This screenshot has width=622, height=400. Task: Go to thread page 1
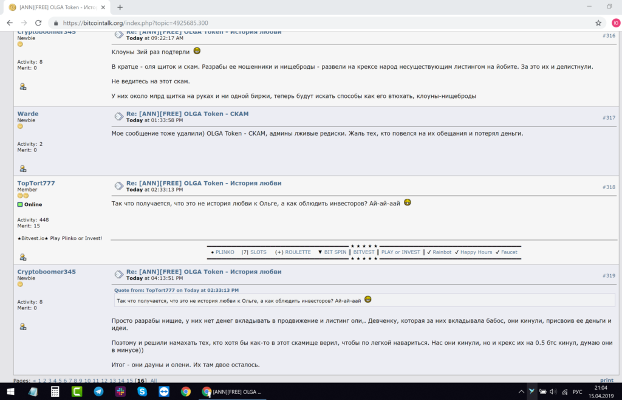pyautogui.click(x=39, y=381)
